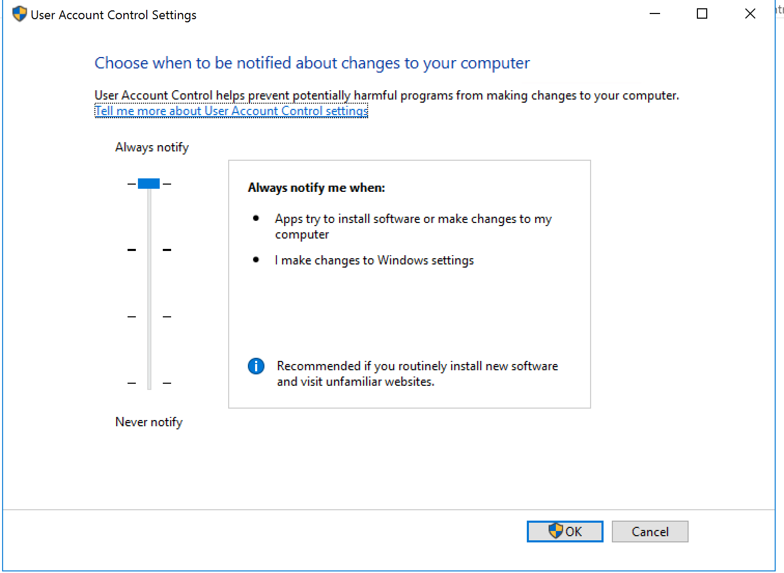The height and width of the screenshot is (573, 784).
Task: Click the heading 'Choose when to be notified'
Action: 311,63
